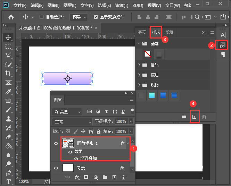
Task: Select the Eraser tool
Action: [8, 137]
